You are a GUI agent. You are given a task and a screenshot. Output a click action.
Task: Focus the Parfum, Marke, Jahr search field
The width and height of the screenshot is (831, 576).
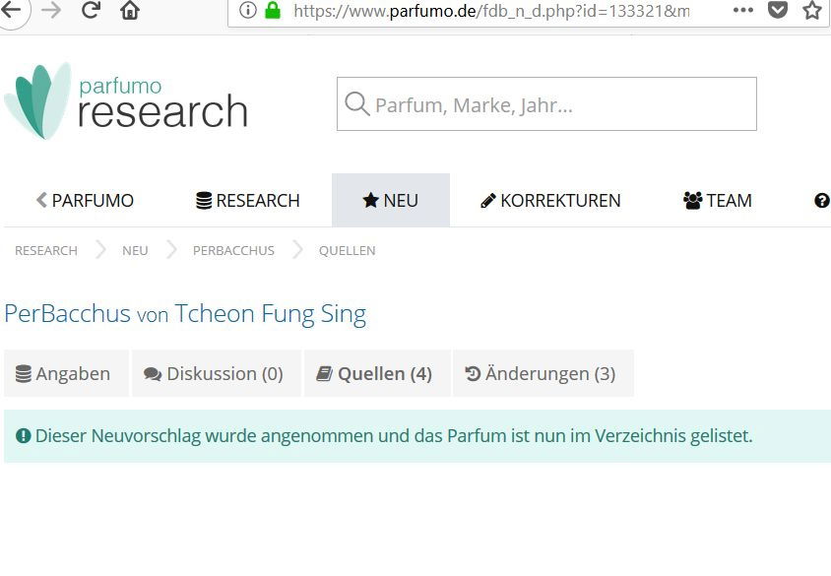546,103
